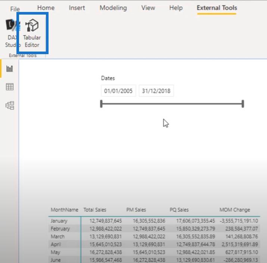Switch to the Home ribbon tab

point(46,8)
